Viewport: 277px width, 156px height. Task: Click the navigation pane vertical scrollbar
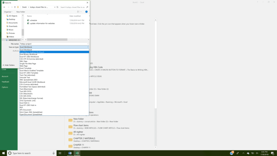pos(23,32)
